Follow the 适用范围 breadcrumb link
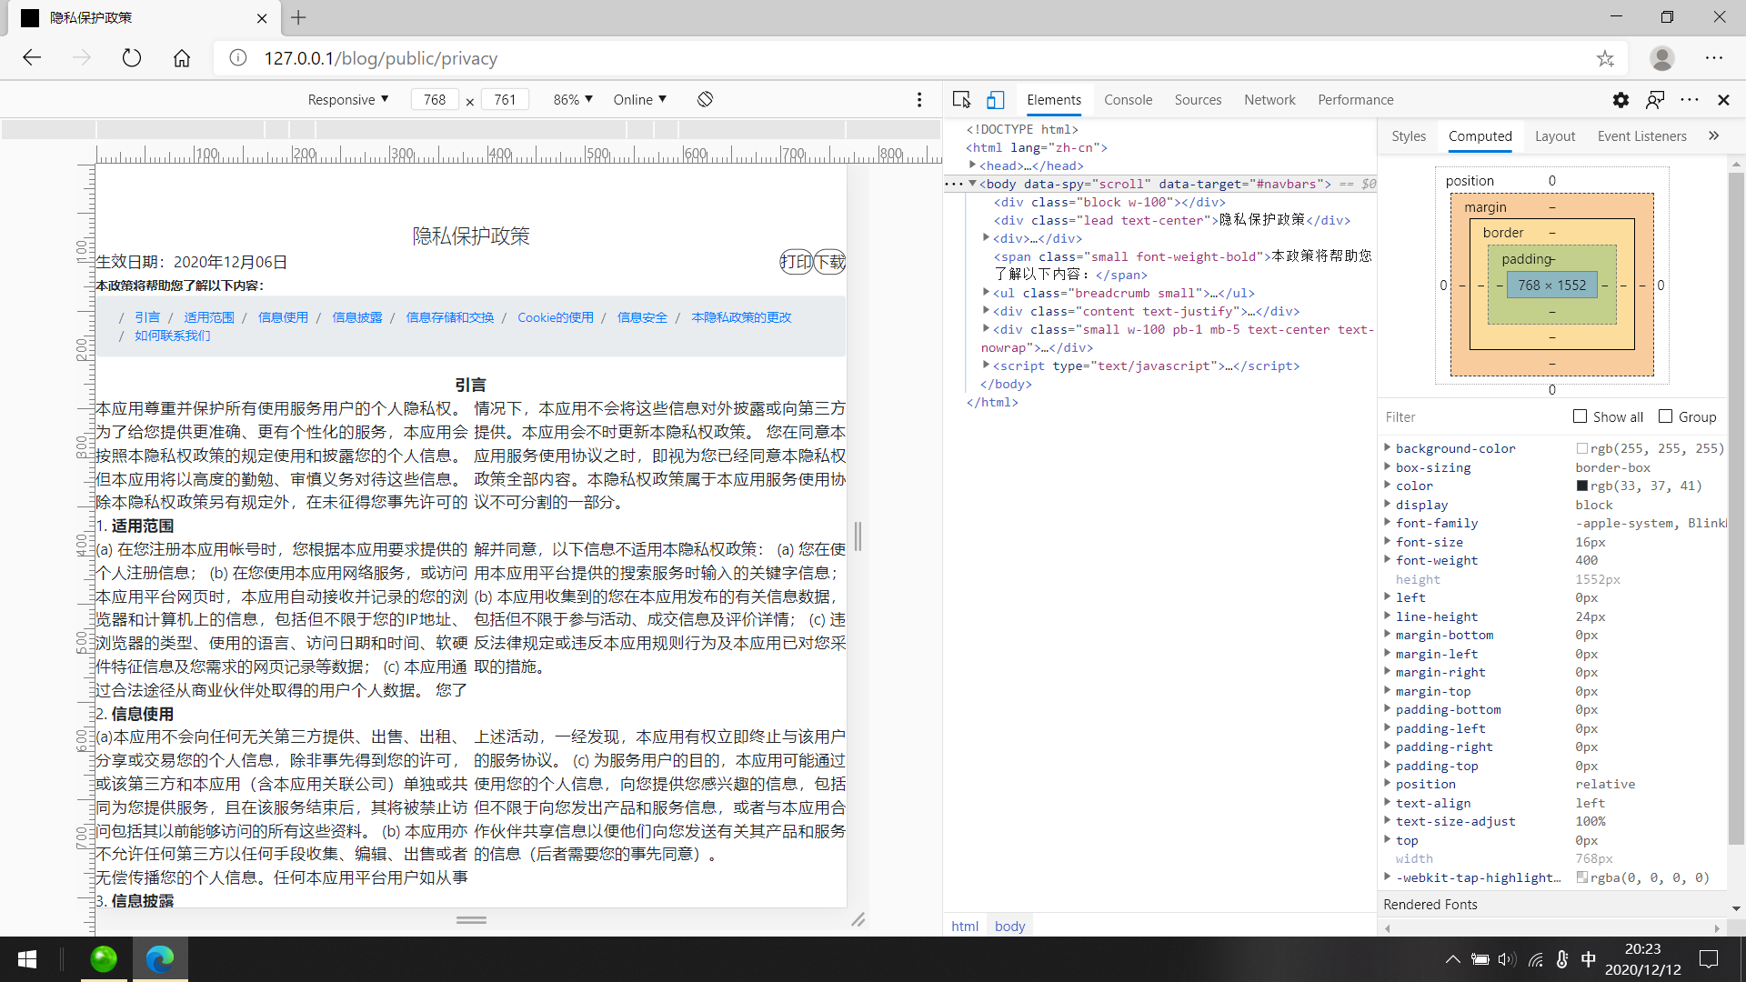1746x982 pixels. tap(208, 317)
